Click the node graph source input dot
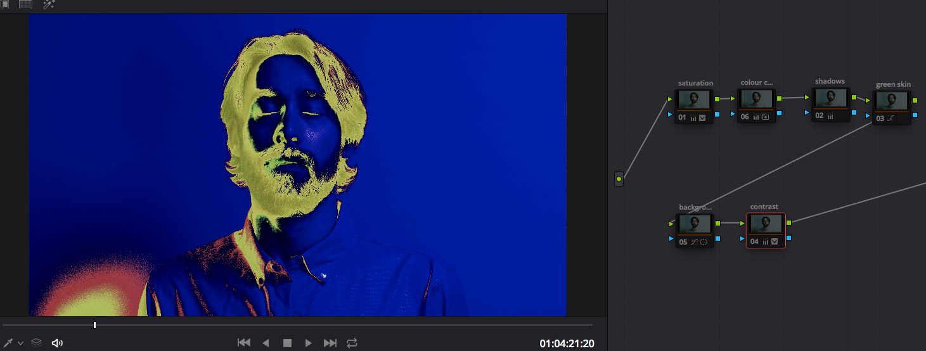 click(x=619, y=179)
